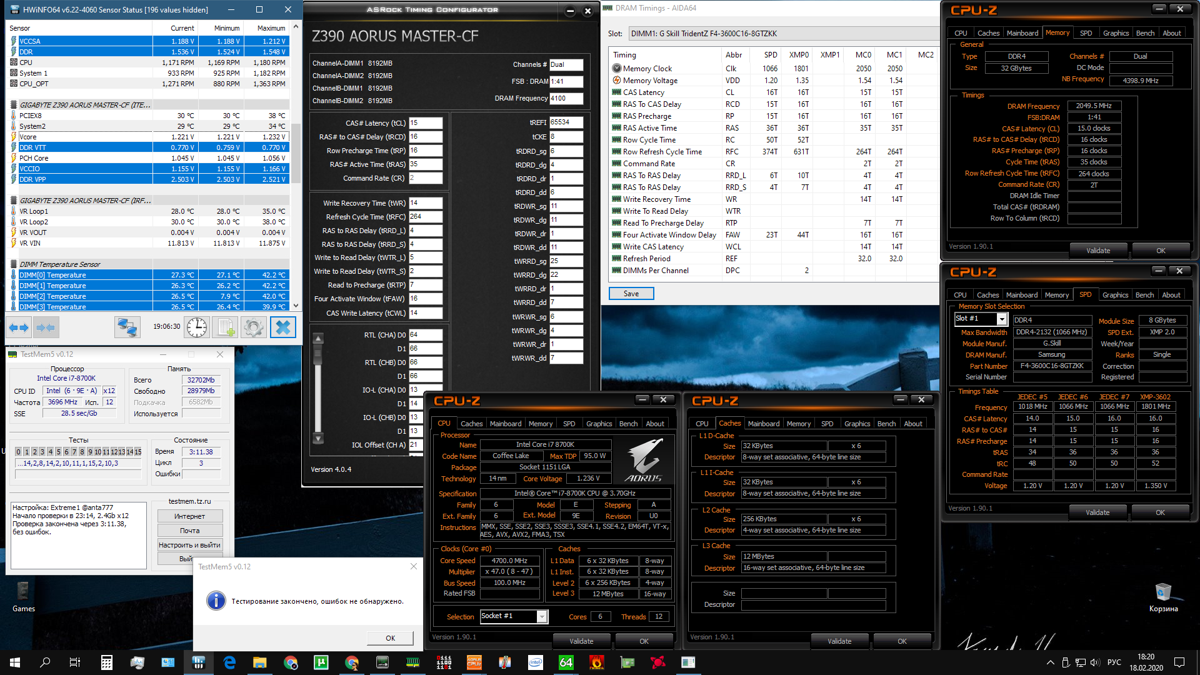Viewport: 1200px width, 675px height.
Task: Expand Socket #1 selection dropdown in CPU-Z
Action: coord(542,616)
